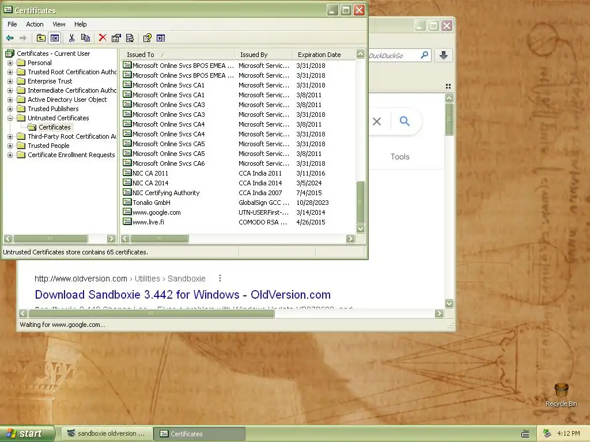Select Certificates subfolder under Untrusted Certificates

[55, 127]
